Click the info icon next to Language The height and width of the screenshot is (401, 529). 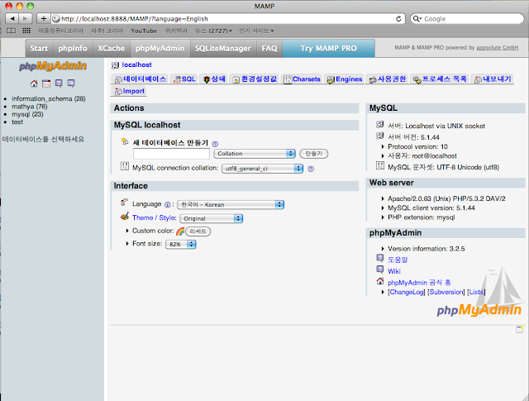click(x=167, y=204)
